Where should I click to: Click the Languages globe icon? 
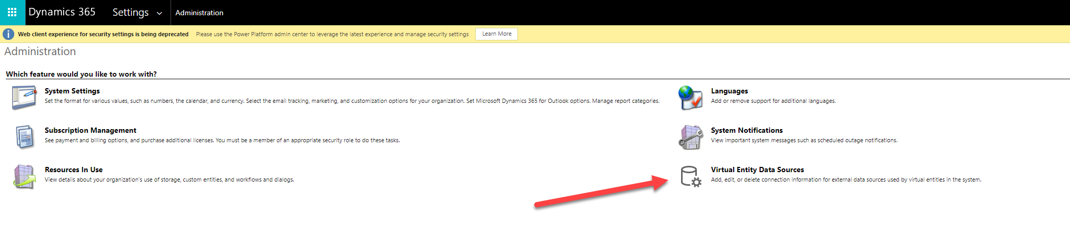point(690,98)
